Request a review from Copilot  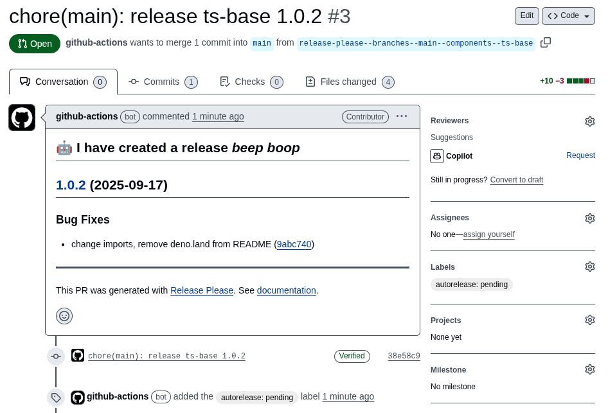[580, 155]
